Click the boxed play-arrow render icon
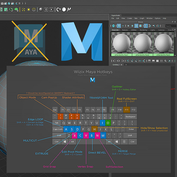Image resolution: width=177 pixels, height=177 pixels. coord(51,10)
